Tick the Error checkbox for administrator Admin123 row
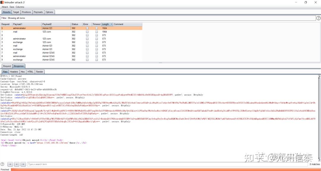This screenshot has width=321, height=171. 87,28
